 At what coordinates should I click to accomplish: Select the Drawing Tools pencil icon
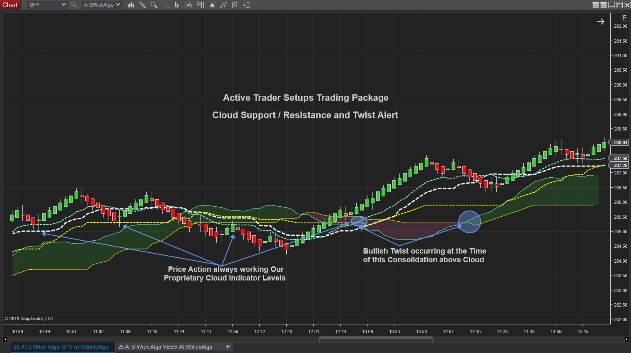pos(143,5)
